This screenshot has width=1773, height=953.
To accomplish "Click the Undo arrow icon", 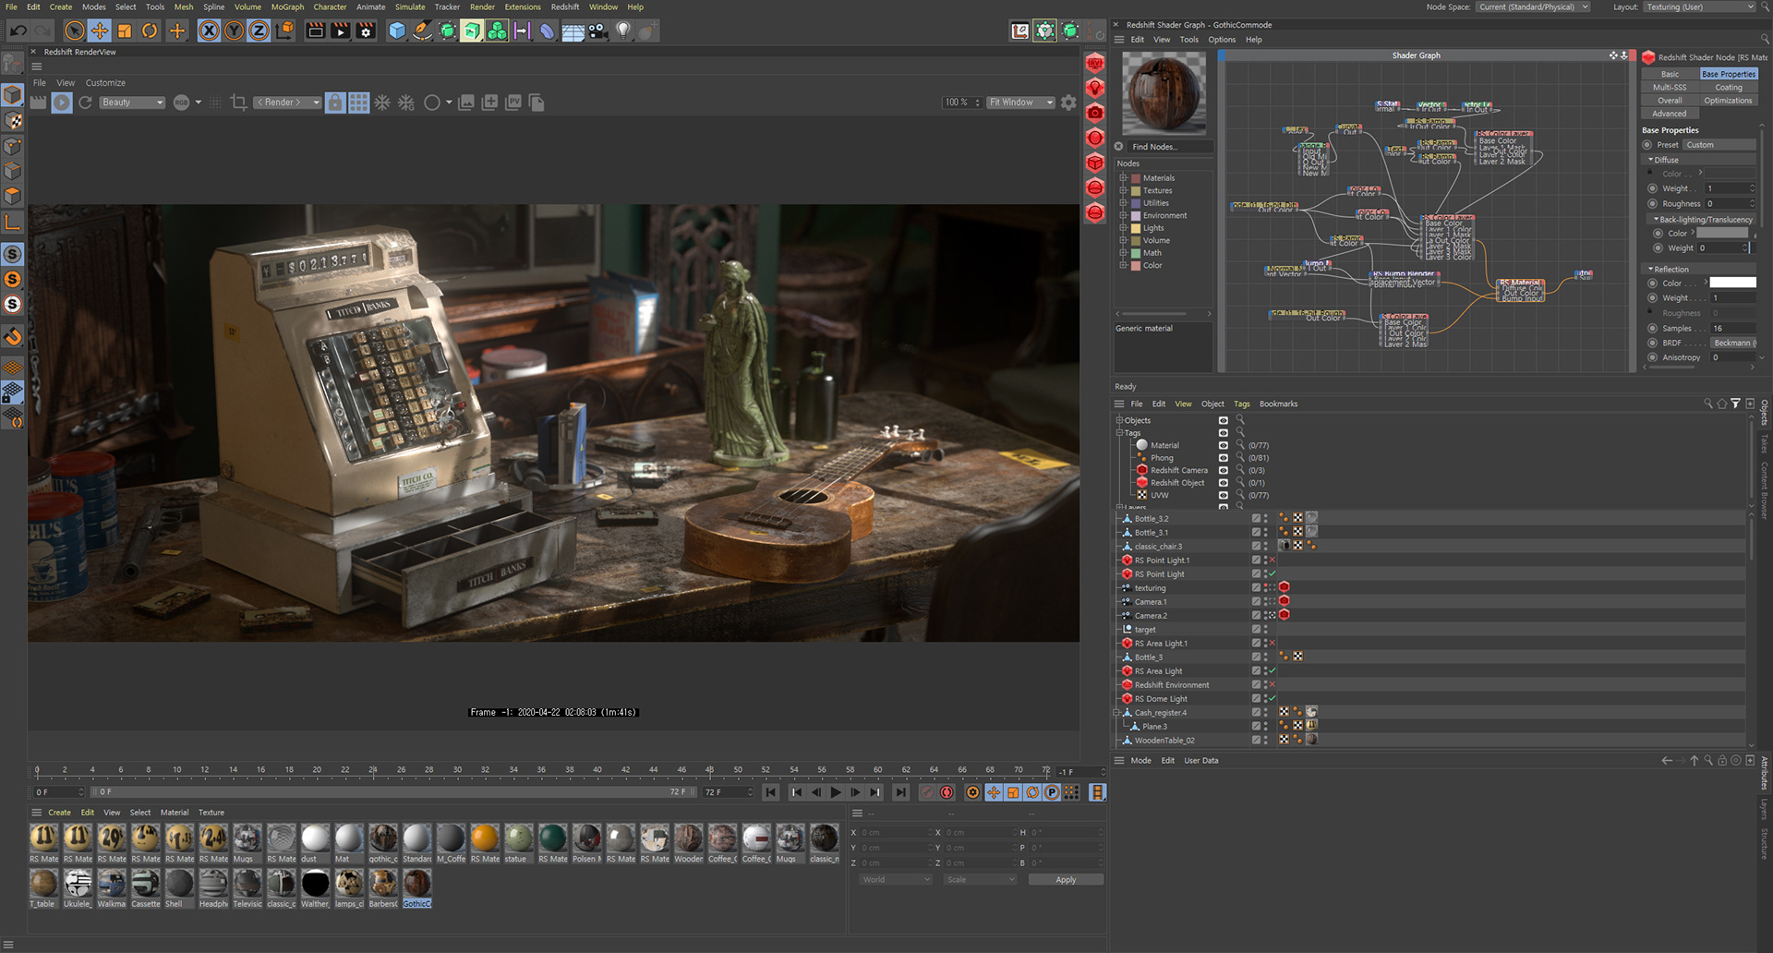I will [18, 31].
